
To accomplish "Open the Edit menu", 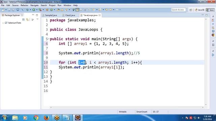I will [x=8, y=5].
